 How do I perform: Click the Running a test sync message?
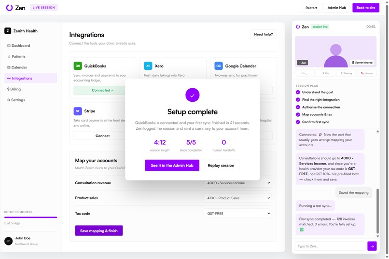pyautogui.click(x=315, y=206)
